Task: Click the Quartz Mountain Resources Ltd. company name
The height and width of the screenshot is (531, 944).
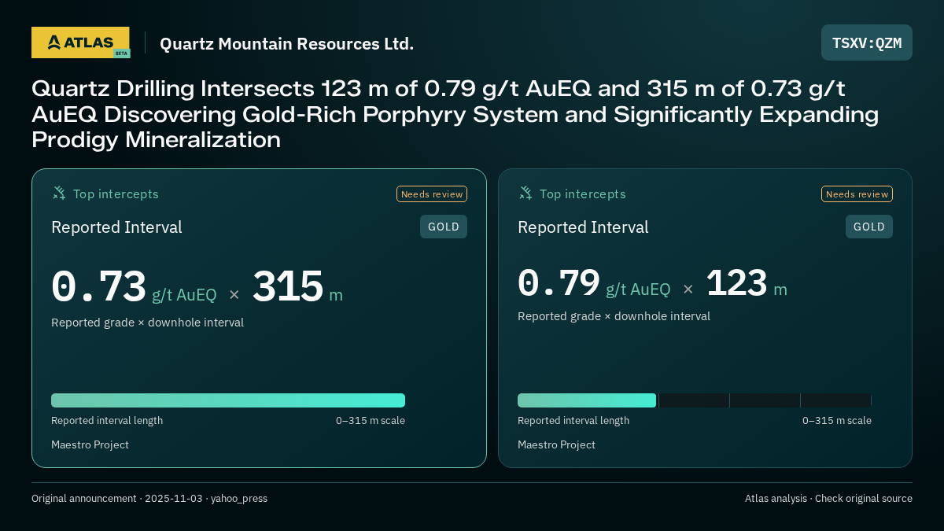Action: click(x=286, y=43)
